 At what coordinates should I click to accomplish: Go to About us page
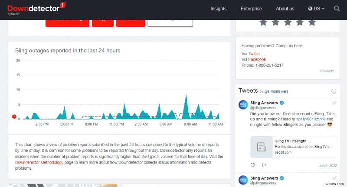click(285, 8)
